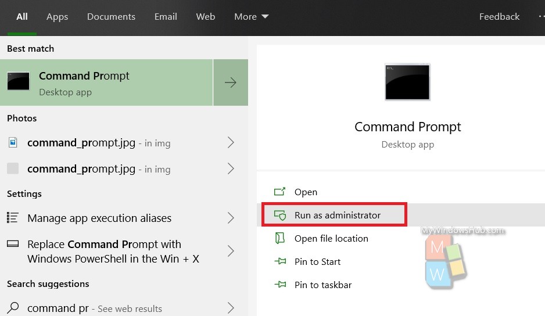Screen dimensions: 545x316
Task: Select the Email search tab
Action: coord(166,17)
